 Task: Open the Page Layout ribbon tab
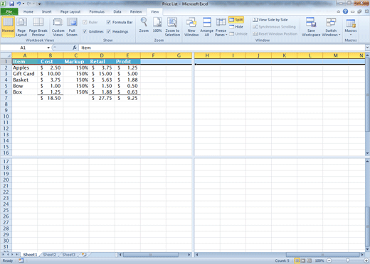[70, 11]
